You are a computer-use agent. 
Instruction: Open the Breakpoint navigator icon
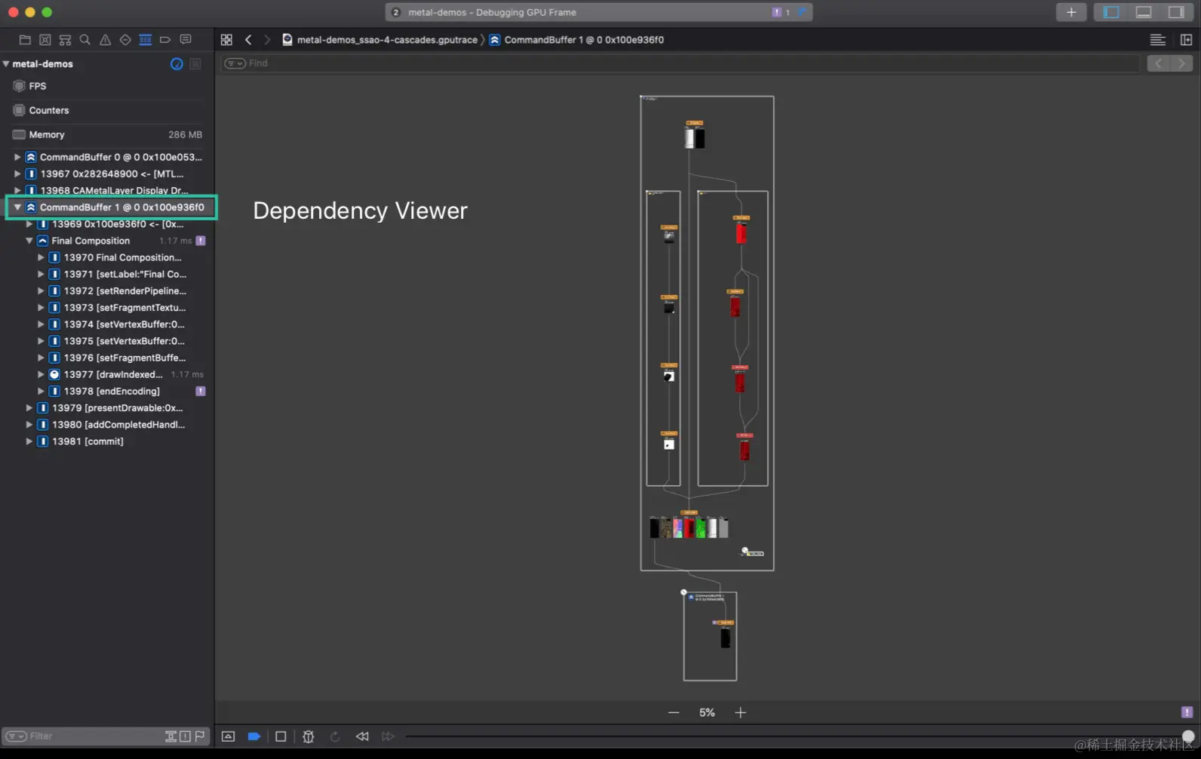165,40
